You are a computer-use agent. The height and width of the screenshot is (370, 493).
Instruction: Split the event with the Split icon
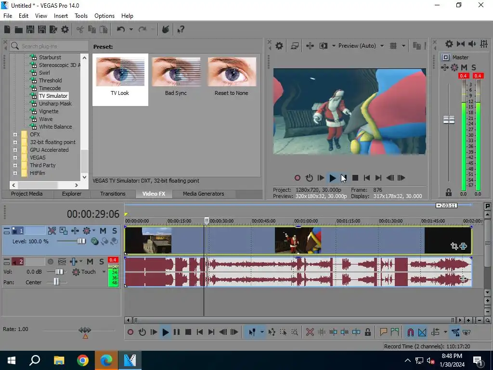[x=356, y=332]
